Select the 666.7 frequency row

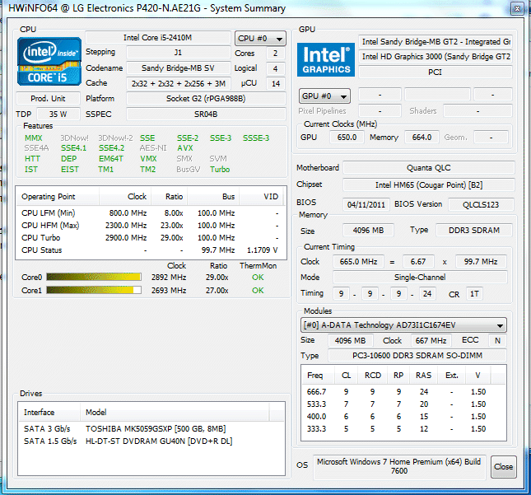pos(403,392)
